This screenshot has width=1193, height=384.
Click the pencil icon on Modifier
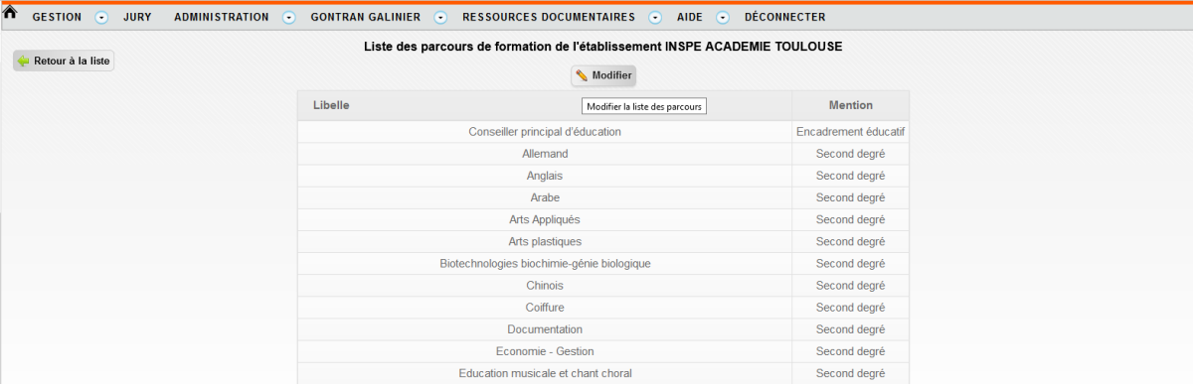pos(582,76)
